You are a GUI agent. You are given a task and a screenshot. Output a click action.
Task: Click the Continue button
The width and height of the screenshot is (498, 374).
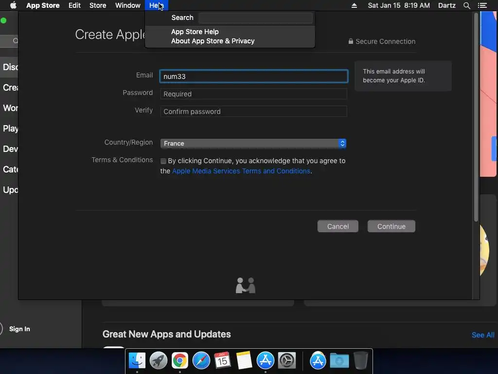click(391, 226)
